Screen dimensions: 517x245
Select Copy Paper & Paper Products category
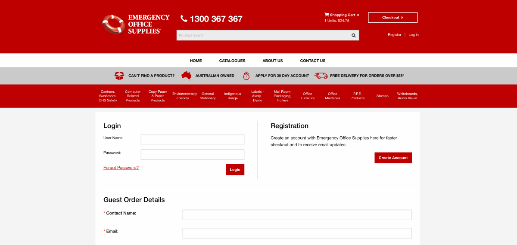coord(158,96)
